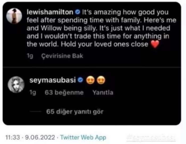Click the 1g time under lewishamilton caption
Viewport: 186px width, 144px height.
(30, 56)
